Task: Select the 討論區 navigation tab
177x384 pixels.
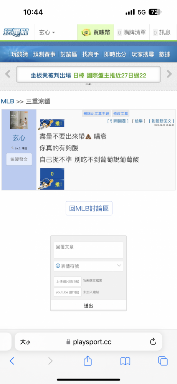Action: (x=69, y=55)
